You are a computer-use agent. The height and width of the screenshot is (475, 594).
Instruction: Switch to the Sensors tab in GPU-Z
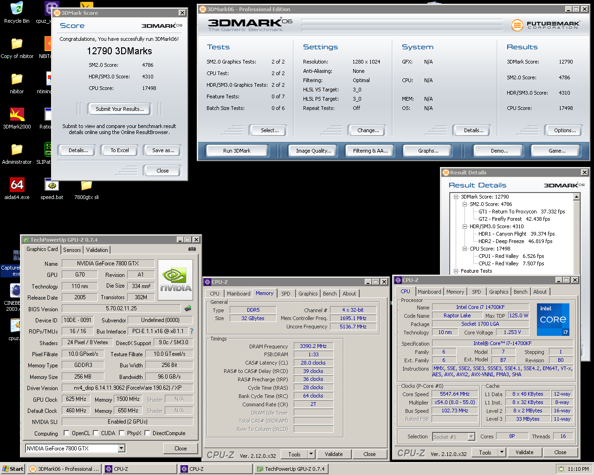[x=72, y=250]
